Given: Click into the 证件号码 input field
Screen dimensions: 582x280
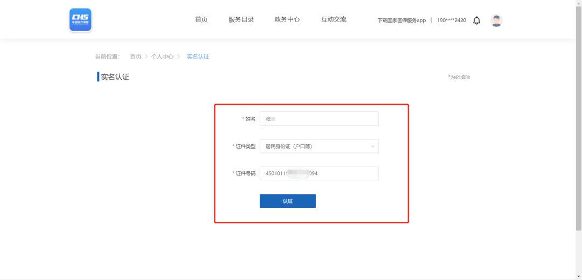Looking at the screenshot, I should (319, 173).
